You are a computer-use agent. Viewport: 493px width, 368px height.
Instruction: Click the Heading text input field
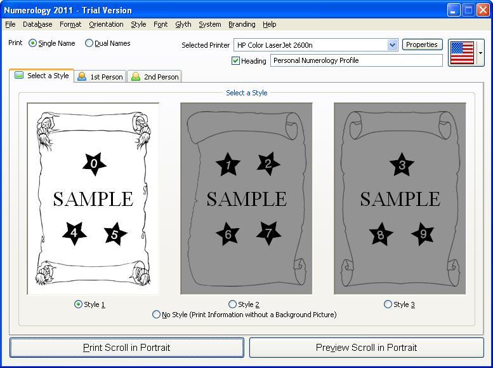click(356, 61)
